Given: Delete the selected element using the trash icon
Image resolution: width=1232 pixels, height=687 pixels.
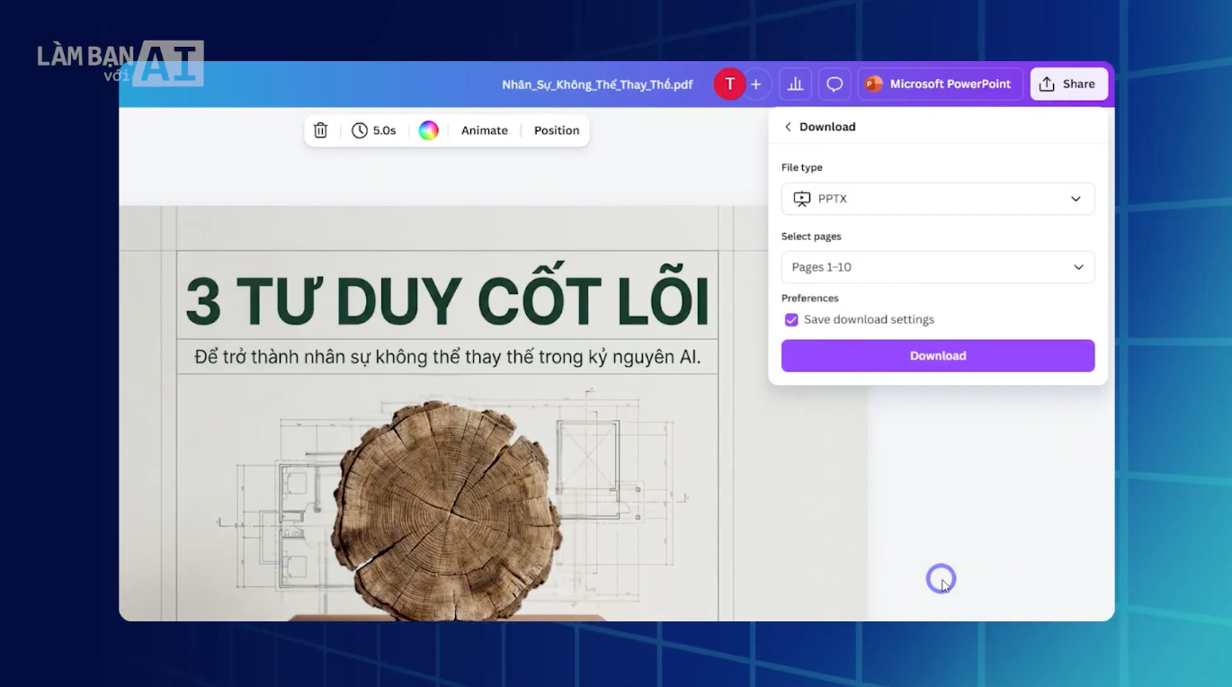Looking at the screenshot, I should (x=320, y=130).
